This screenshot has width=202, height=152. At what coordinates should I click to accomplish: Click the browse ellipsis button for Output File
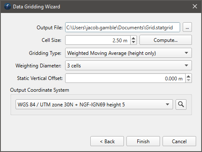point(187,27)
